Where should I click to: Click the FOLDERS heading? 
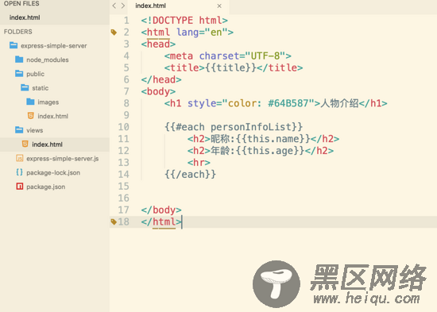click(17, 32)
